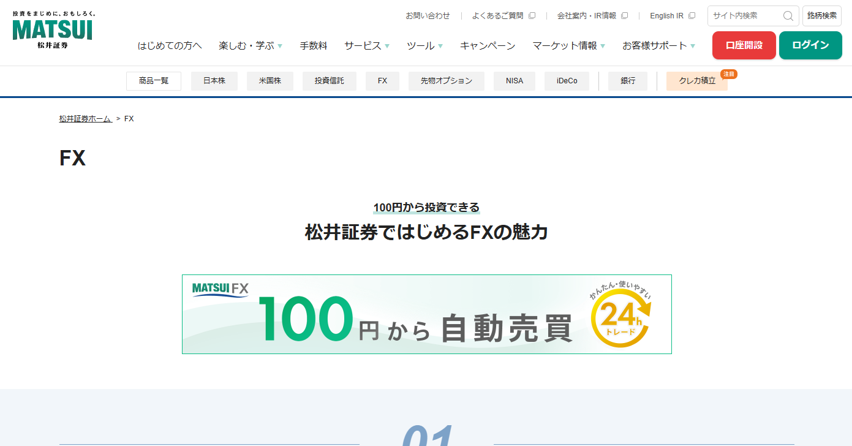Click the 銘柄検索 button

[822, 16]
